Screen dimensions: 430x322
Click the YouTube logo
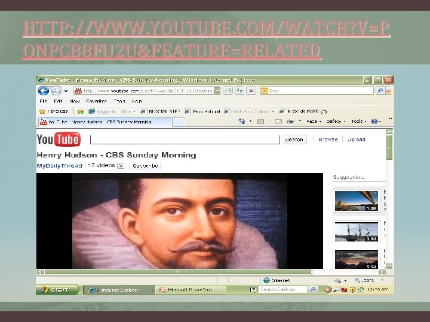tap(59, 140)
